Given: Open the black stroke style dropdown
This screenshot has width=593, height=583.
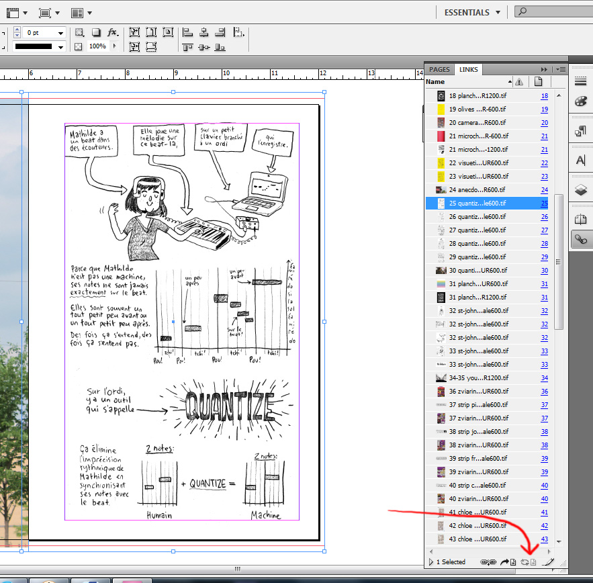Looking at the screenshot, I should coord(61,47).
